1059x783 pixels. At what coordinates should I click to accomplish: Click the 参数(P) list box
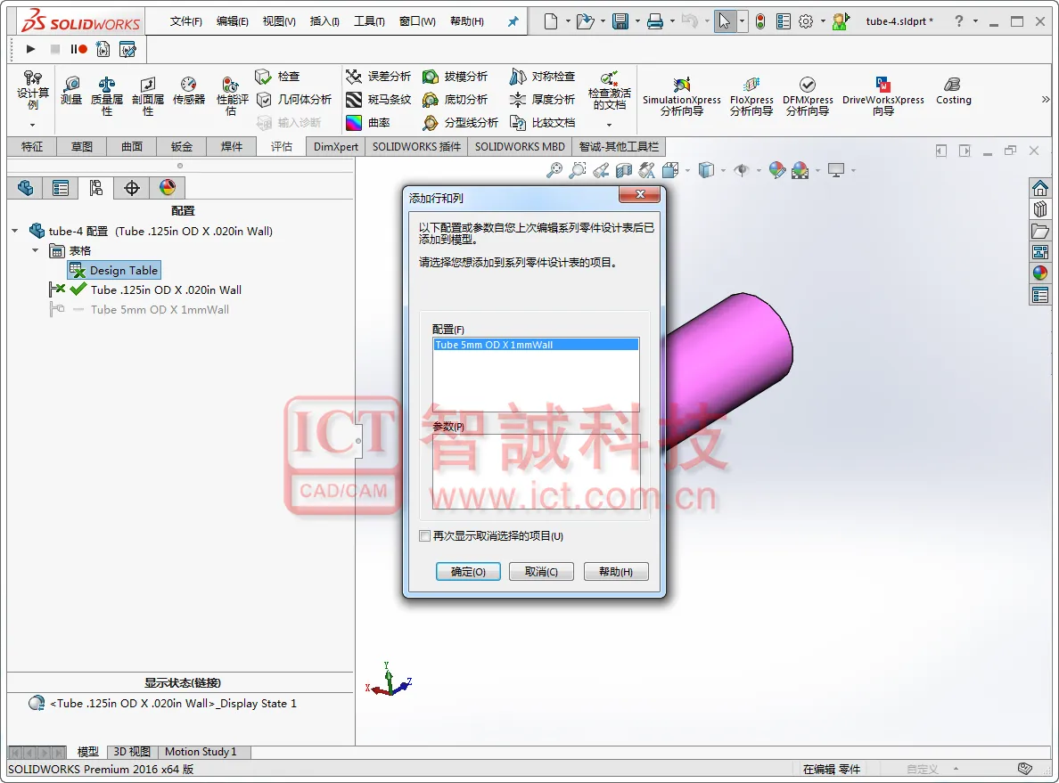[536, 471]
